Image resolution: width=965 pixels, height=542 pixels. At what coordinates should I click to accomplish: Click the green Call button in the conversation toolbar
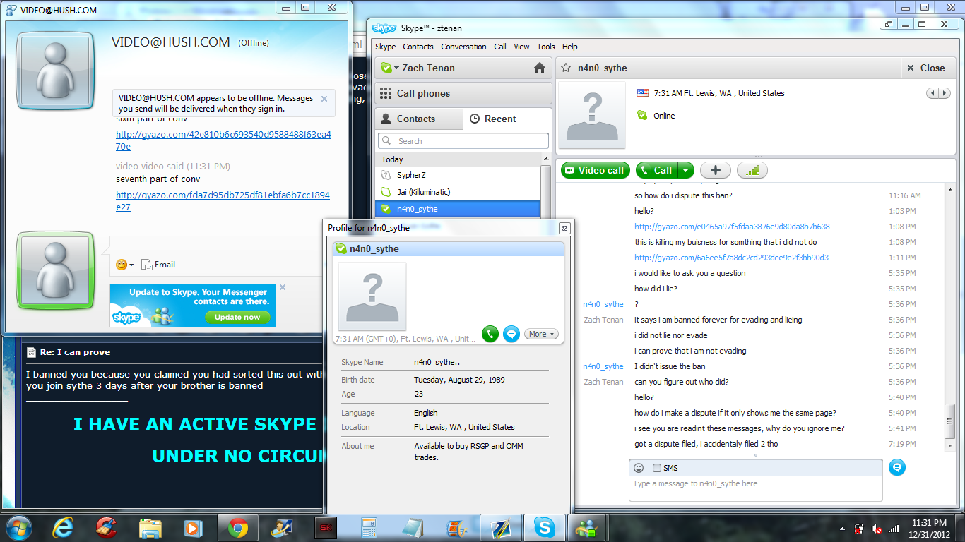click(657, 170)
